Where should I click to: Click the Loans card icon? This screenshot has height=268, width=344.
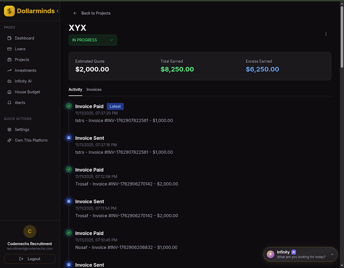[9, 49]
